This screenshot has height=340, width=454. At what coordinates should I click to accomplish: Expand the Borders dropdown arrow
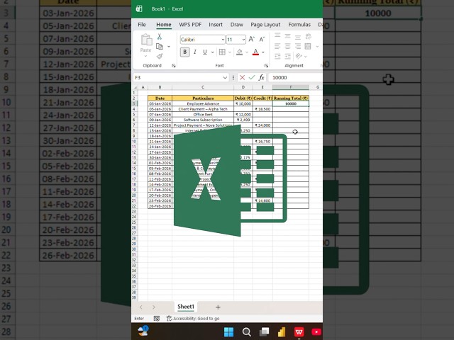pyautogui.click(x=230, y=52)
